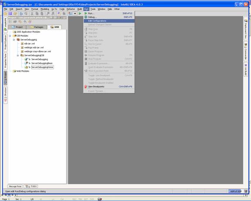
Task: Click the Redo toolbar icon
Action: point(26,14)
